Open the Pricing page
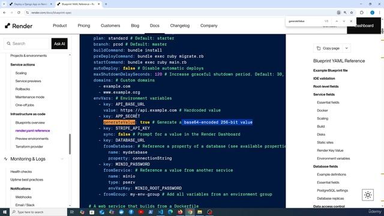Image resolution: width=384 pixels, height=216 pixels. click(84, 25)
